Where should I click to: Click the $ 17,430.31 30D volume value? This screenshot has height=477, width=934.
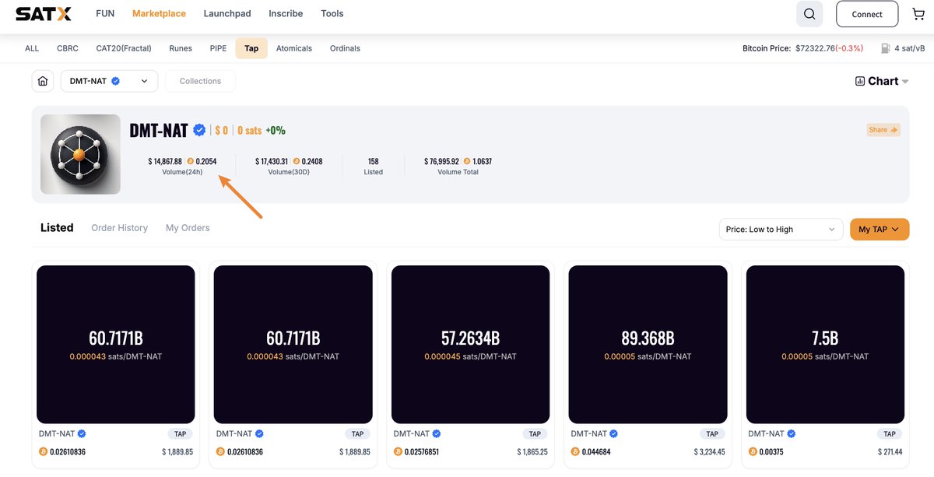272,162
